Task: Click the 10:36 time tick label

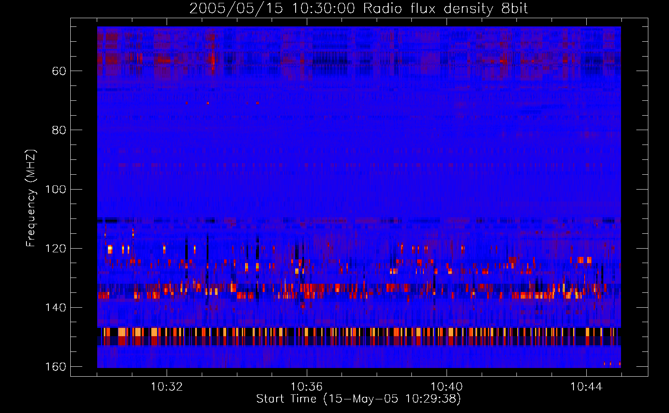Action: click(306, 387)
